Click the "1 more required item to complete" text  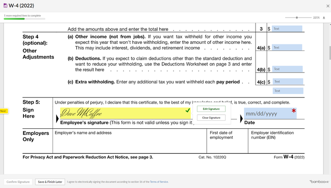point(23,15)
